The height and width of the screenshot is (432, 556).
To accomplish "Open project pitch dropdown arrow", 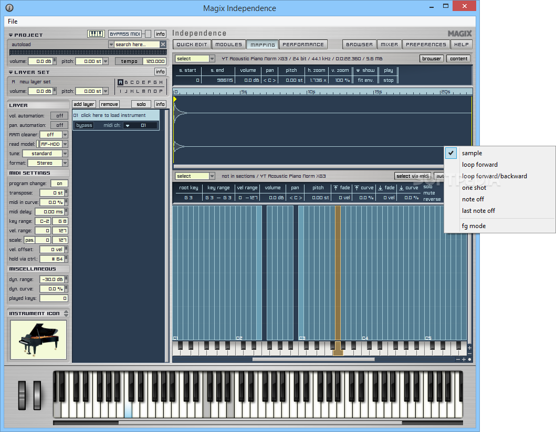I will 106,61.
